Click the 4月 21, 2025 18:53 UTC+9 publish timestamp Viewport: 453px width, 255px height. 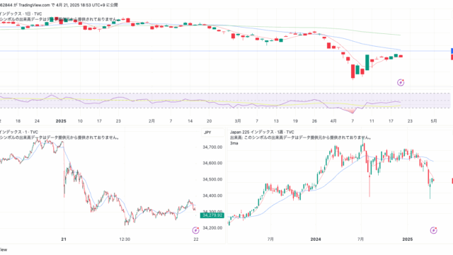[80, 5]
